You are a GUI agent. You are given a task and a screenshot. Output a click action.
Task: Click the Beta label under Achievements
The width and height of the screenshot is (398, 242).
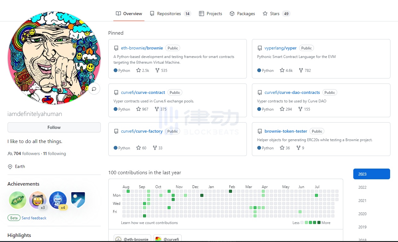tap(14, 218)
